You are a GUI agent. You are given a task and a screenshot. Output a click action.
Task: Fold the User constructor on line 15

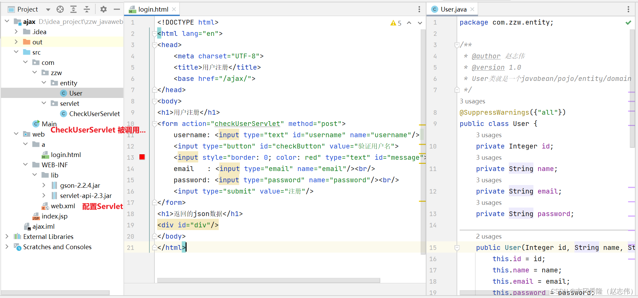coord(457,247)
